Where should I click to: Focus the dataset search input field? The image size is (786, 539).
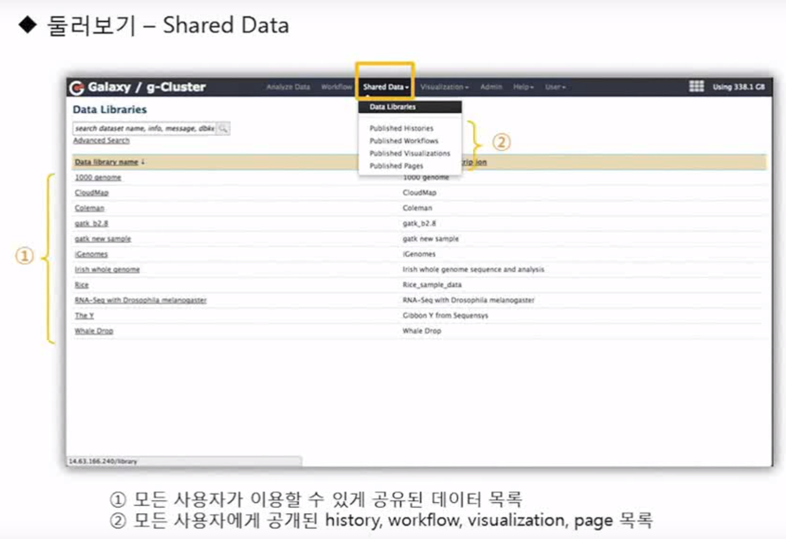[x=145, y=128]
